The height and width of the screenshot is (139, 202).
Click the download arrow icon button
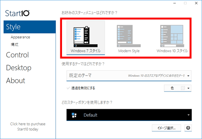tap(188, 128)
